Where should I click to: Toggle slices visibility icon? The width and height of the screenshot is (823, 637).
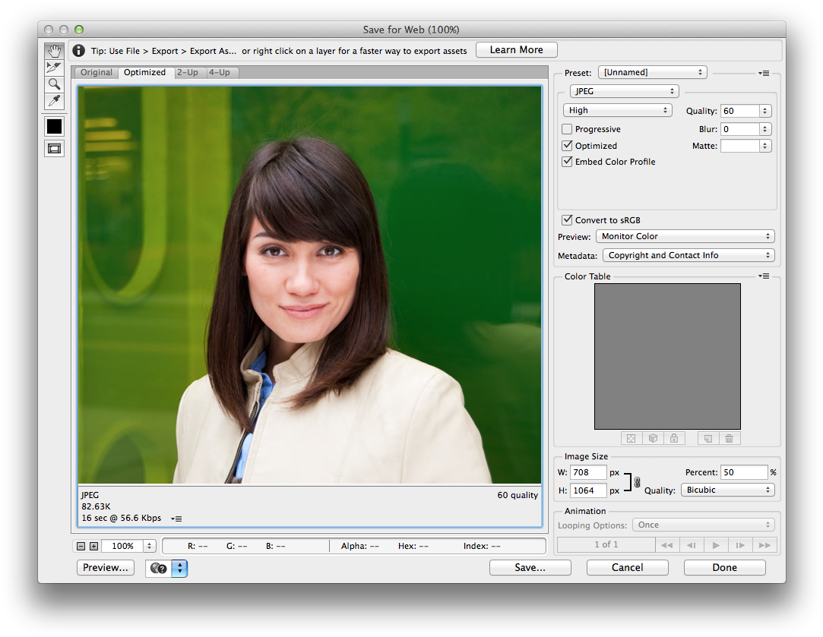point(54,149)
